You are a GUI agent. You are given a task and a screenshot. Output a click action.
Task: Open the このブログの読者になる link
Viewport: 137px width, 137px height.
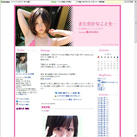pyautogui.click(x=68, y=96)
